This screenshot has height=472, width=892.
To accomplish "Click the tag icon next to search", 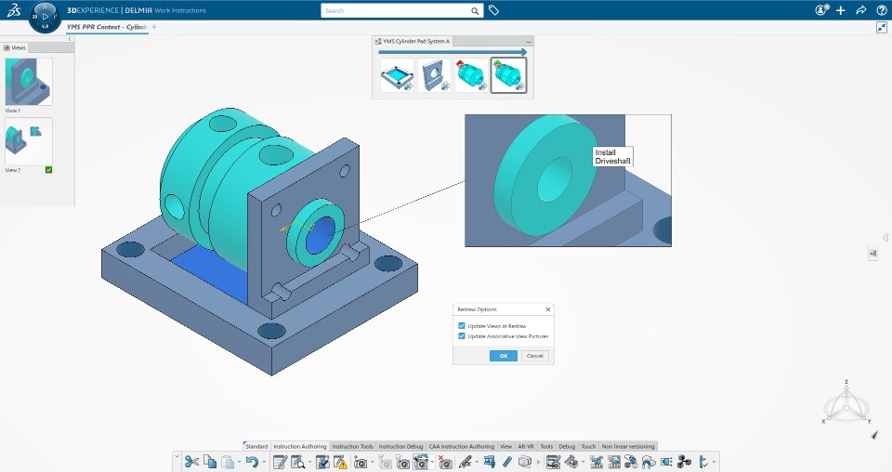I will point(493,10).
